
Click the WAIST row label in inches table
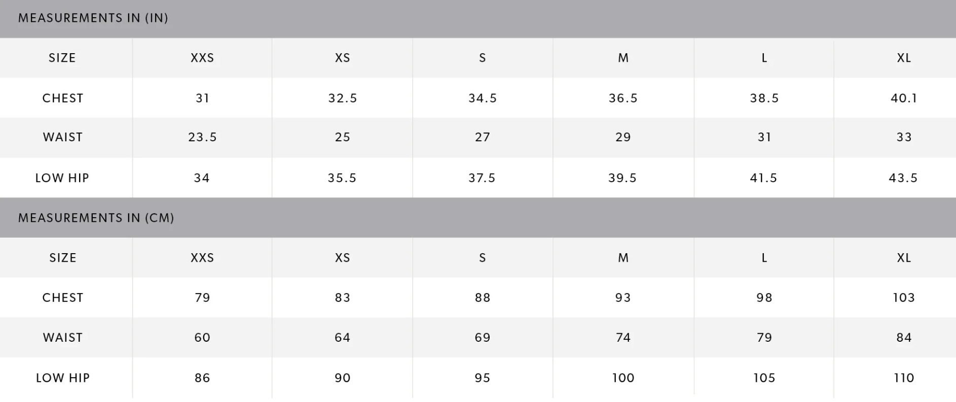click(x=63, y=137)
